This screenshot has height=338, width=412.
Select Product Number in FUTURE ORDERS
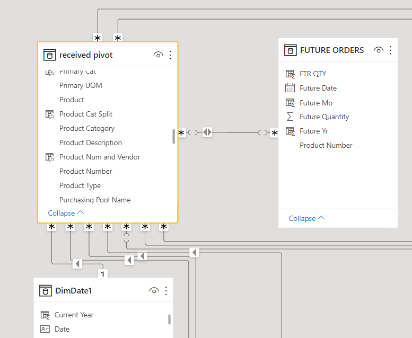[x=326, y=146]
